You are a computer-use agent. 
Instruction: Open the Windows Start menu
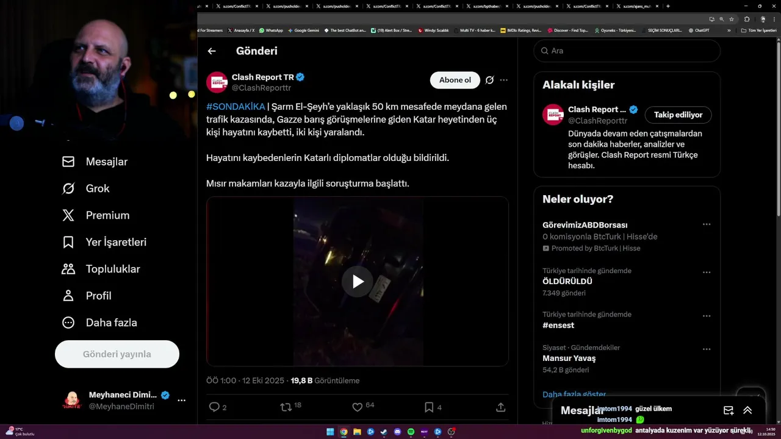pyautogui.click(x=330, y=432)
